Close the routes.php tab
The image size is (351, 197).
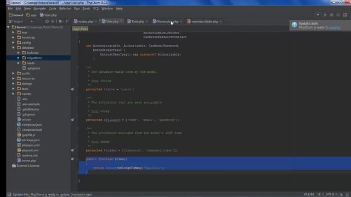tap(96, 21)
